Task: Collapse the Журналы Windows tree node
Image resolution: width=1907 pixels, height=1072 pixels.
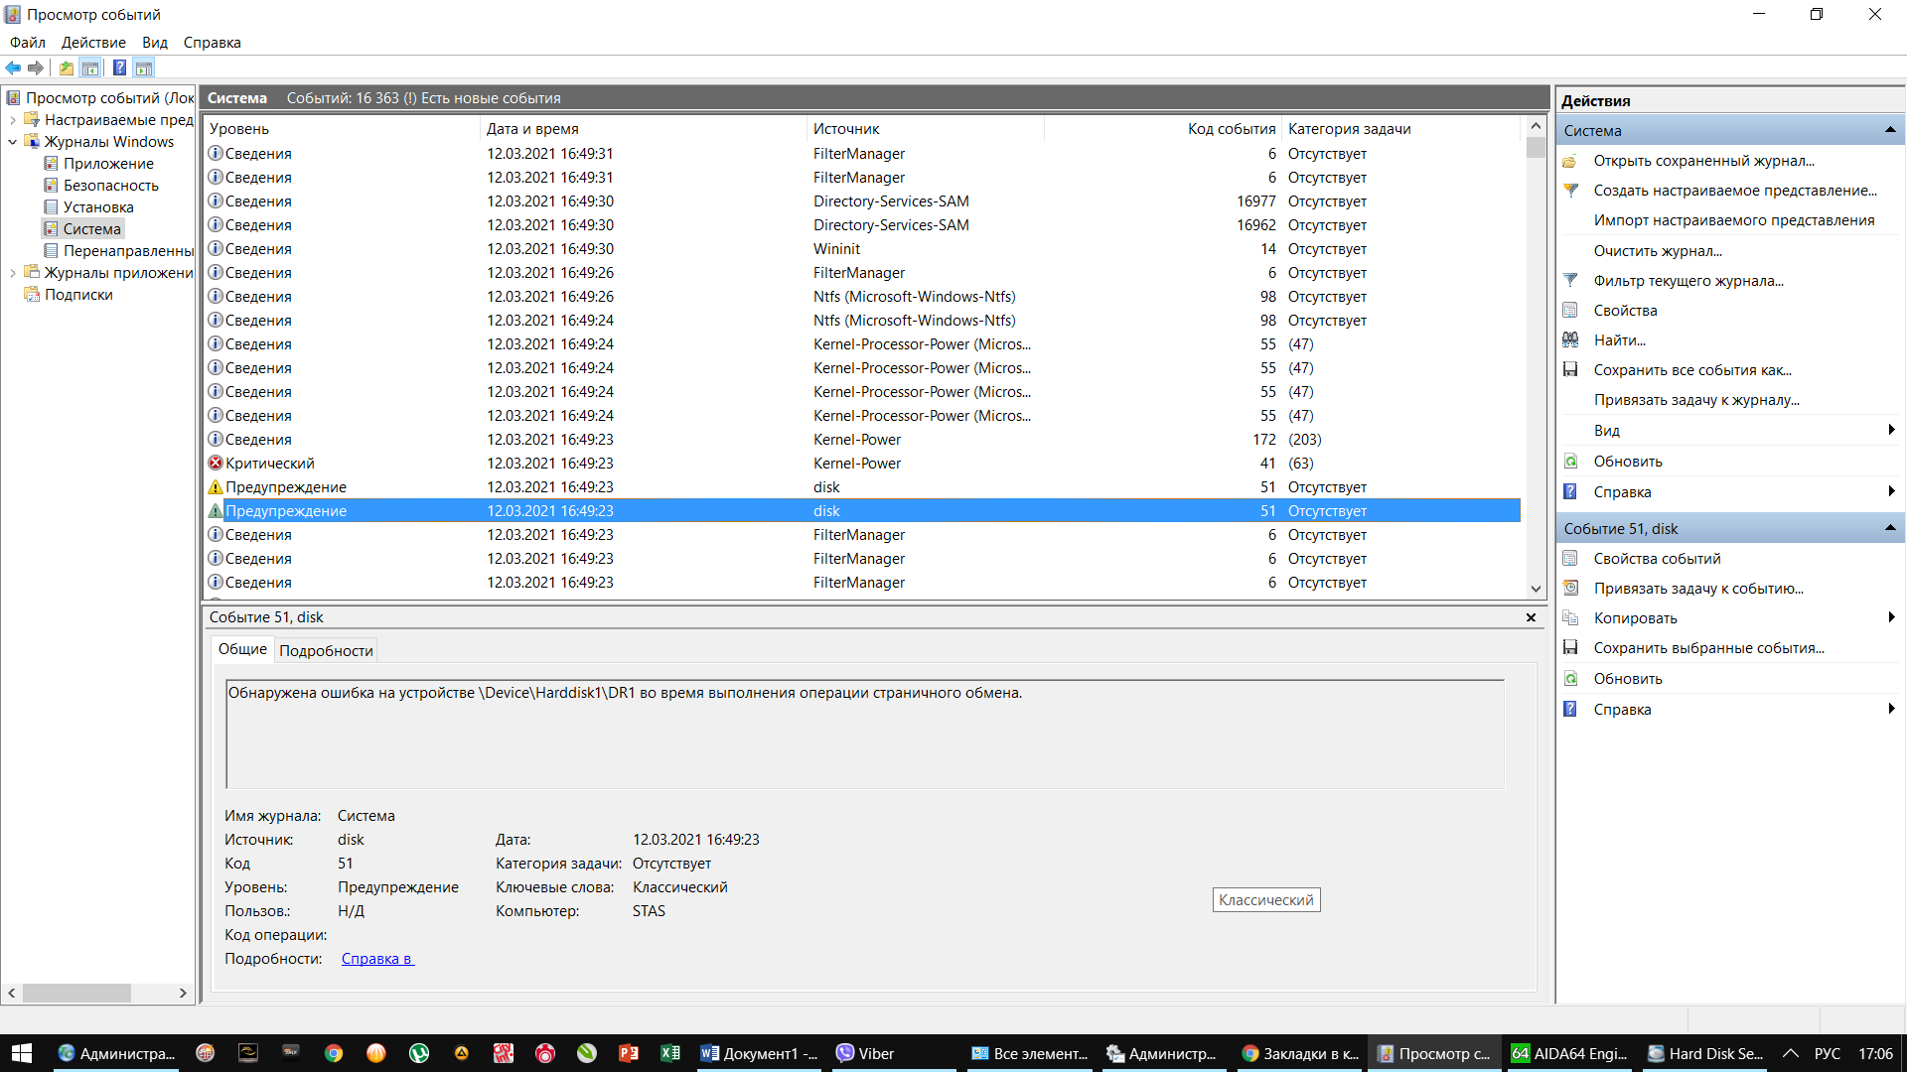Action: (12, 142)
